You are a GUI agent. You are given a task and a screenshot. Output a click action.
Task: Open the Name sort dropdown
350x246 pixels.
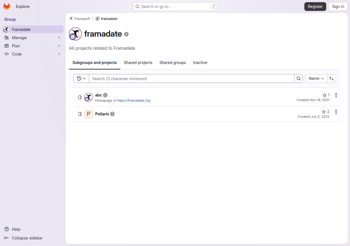tap(316, 79)
